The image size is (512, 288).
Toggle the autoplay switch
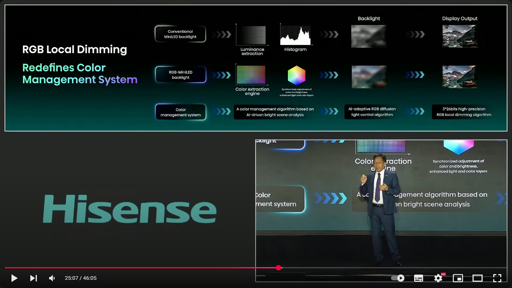pyautogui.click(x=398, y=278)
